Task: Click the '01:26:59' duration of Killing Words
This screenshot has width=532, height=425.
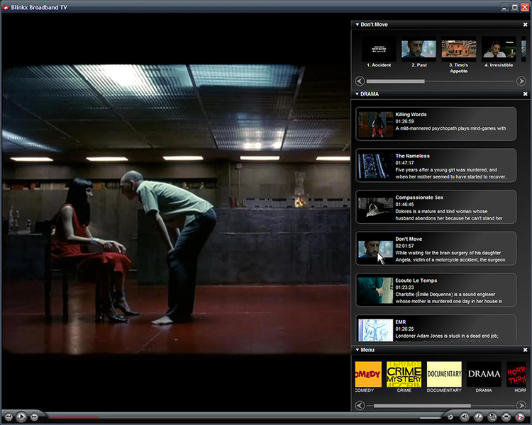Action: click(x=404, y=121)
